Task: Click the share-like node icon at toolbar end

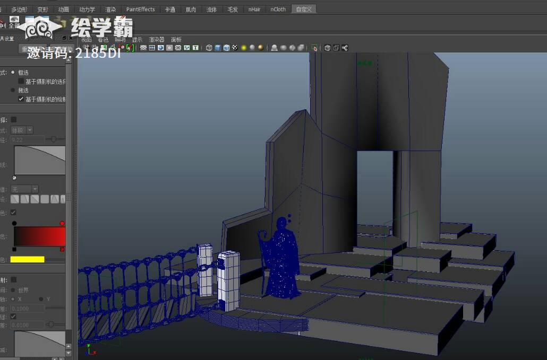Action: click(x=345, y=48)
